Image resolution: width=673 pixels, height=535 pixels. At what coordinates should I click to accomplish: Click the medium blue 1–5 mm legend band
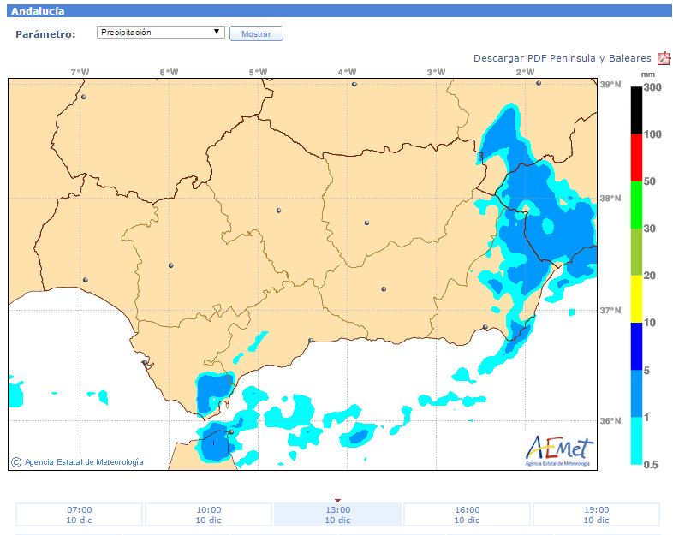[636, 393]
